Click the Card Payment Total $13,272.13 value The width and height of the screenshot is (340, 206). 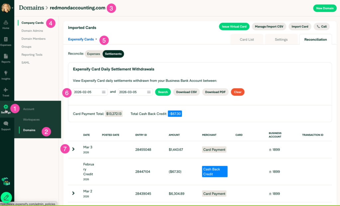(x=114, y=114)
